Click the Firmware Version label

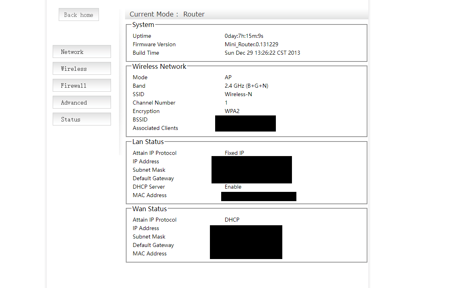pyautogui.click(x=154, y=44)
